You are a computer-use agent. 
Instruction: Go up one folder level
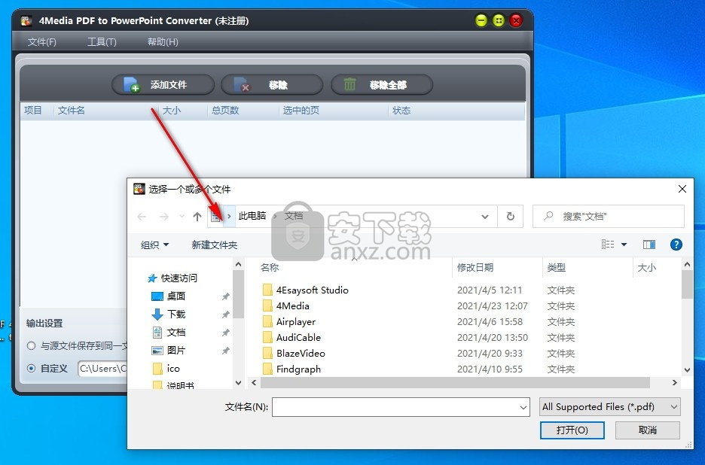coord(197,217)
